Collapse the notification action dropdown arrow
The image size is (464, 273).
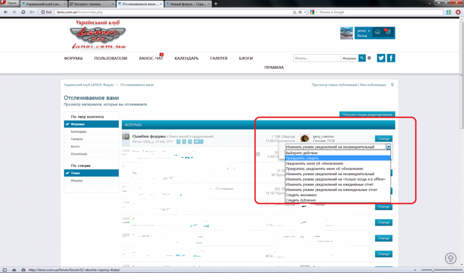(x=388, y=146)
